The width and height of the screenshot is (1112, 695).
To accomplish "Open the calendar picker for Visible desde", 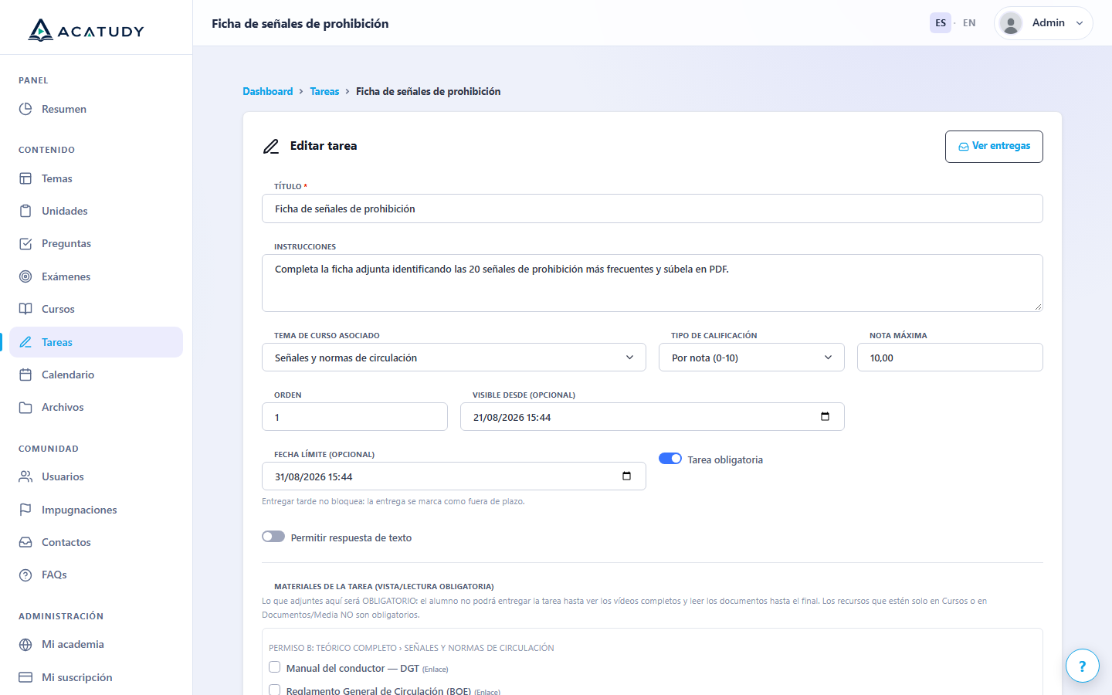I will (x=825, y=417).
